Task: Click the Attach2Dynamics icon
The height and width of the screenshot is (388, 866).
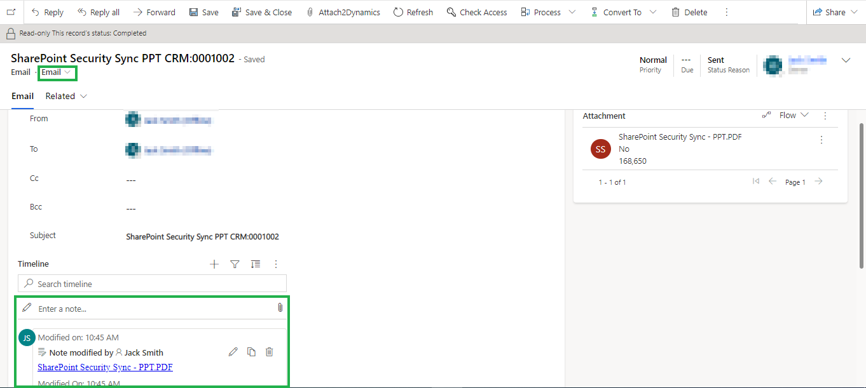Action: pos(342,11)
